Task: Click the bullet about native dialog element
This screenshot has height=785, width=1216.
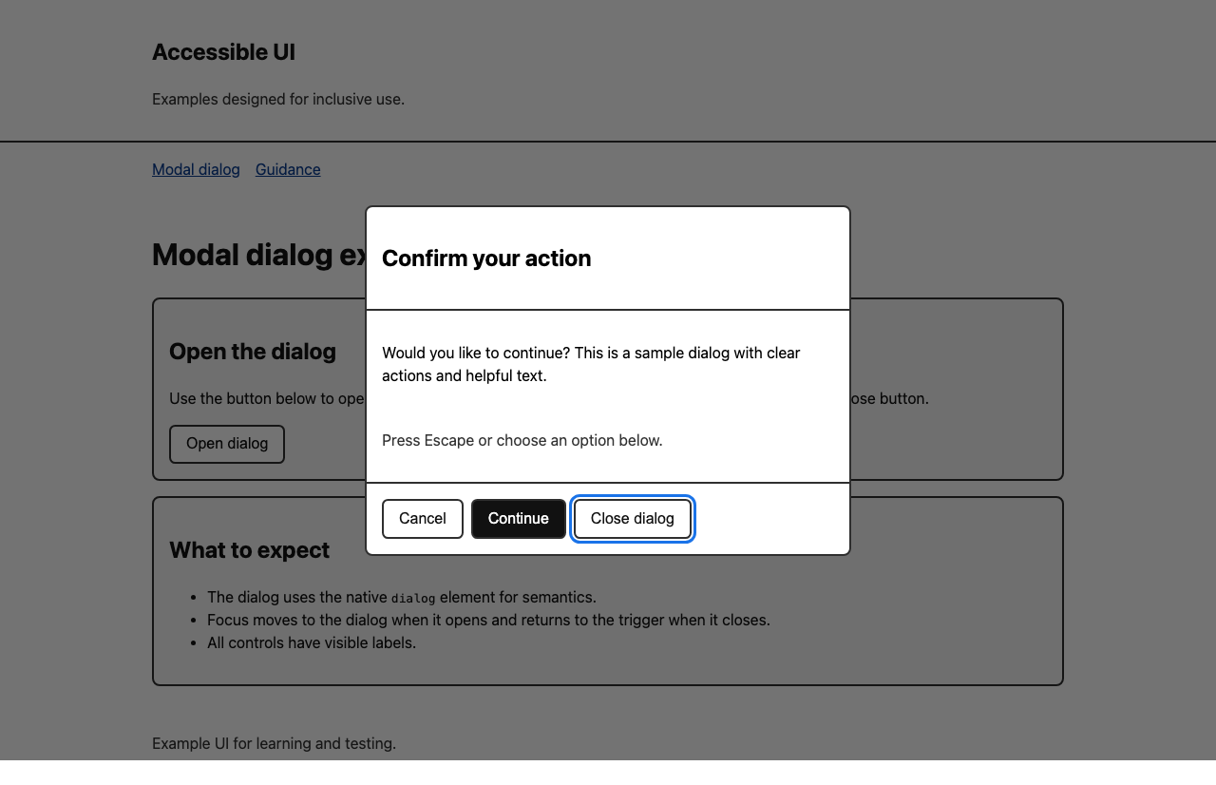Action: [401, 597]
